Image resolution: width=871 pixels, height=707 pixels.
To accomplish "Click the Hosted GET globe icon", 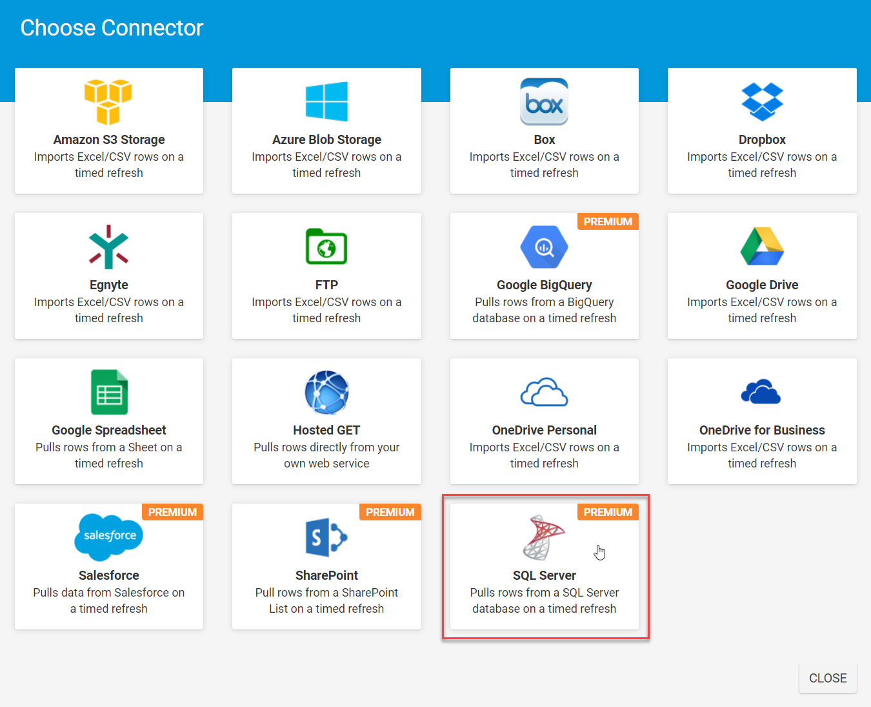I will tap(326, 392).
